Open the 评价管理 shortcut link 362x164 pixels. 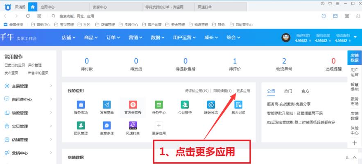point(35,65)
